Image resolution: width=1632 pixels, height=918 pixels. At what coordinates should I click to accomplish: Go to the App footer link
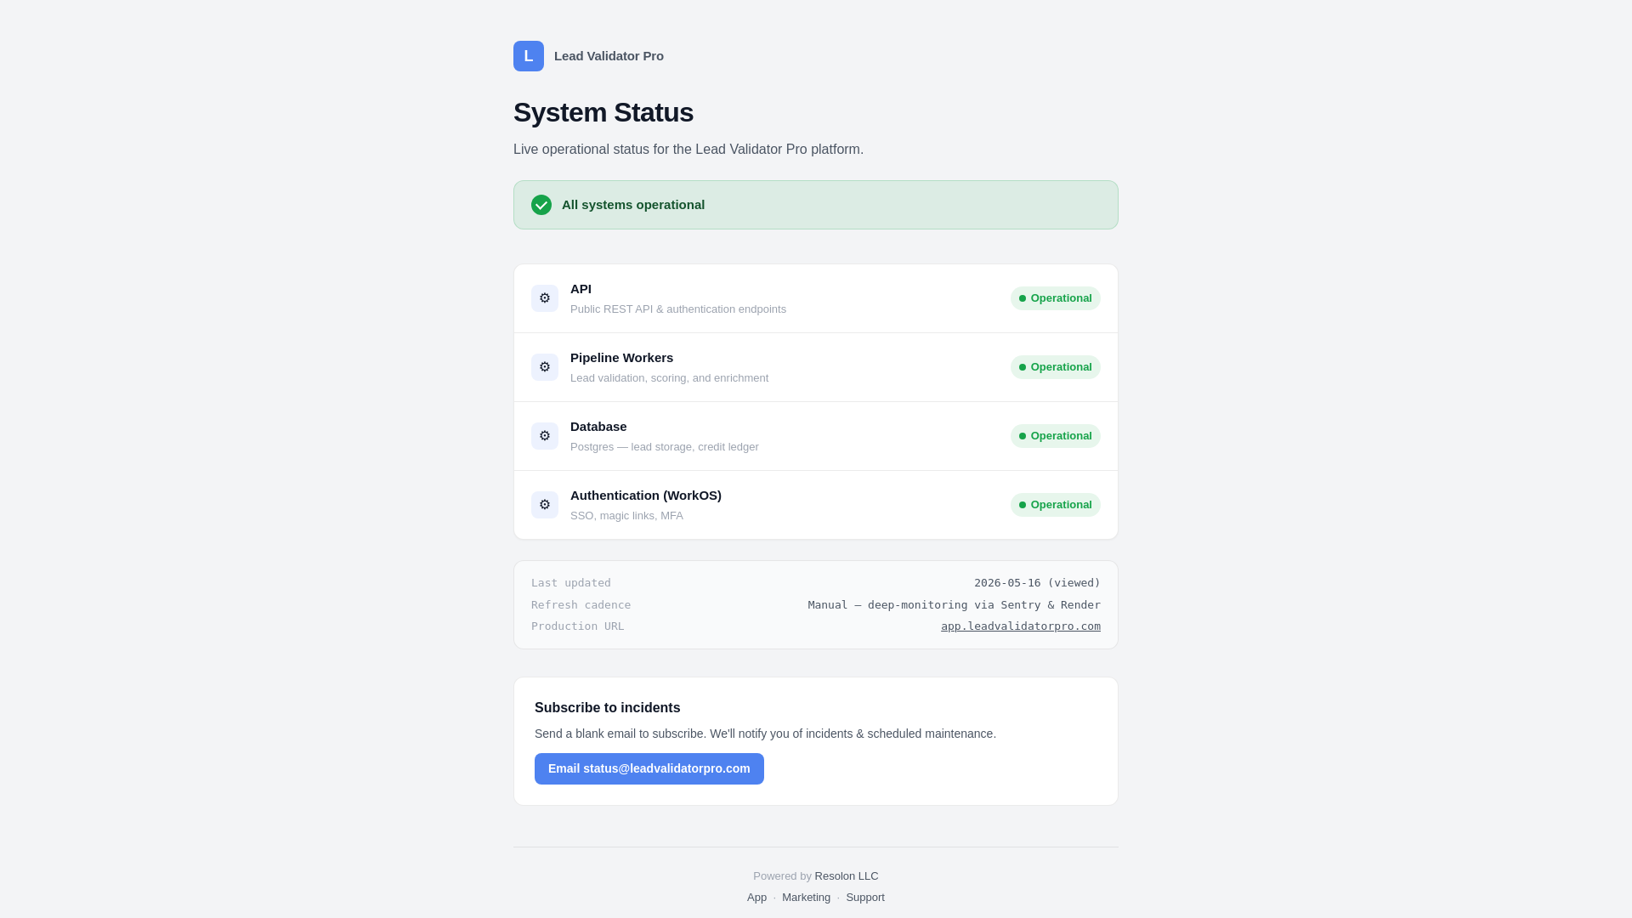(x=756, y=898)
